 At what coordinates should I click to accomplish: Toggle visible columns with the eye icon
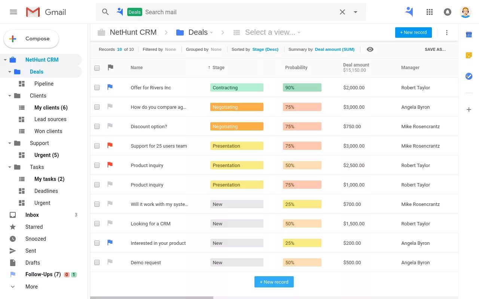pyautogui.click(x=370, y=49)
